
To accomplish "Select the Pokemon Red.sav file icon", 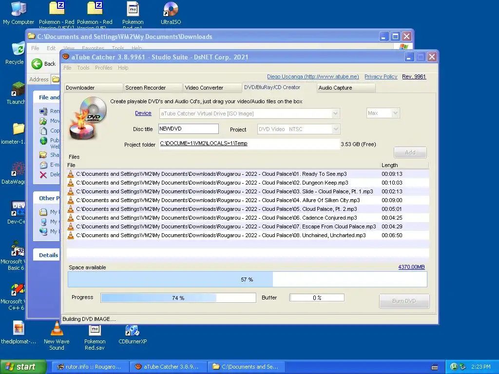I will 95,337.
